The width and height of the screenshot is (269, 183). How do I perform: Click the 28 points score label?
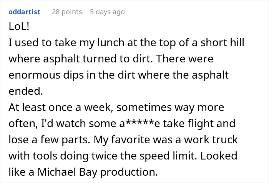coord(67,12)
